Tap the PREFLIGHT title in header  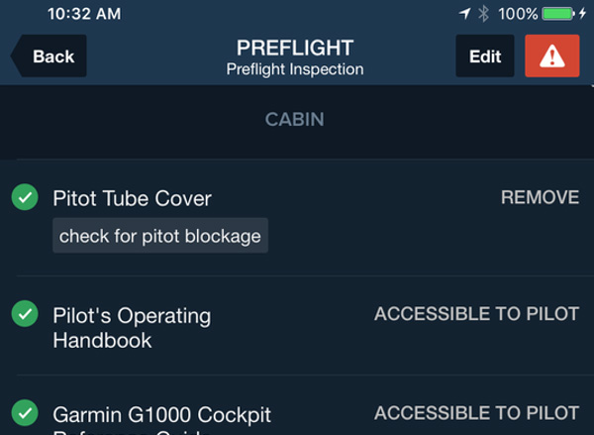(x=295, y=48)
